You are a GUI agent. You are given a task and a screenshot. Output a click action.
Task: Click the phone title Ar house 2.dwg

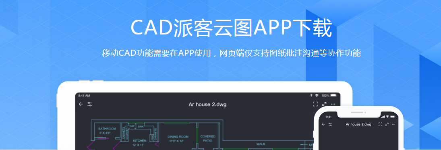click(x=358, y=124)
